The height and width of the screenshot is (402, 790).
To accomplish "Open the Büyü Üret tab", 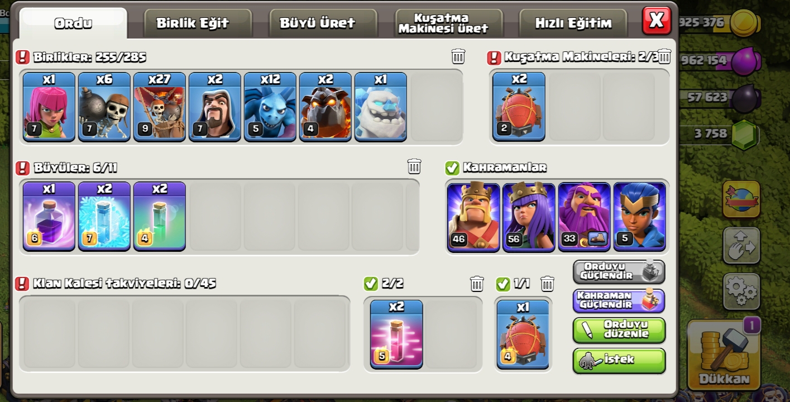I will pos(318,23).
